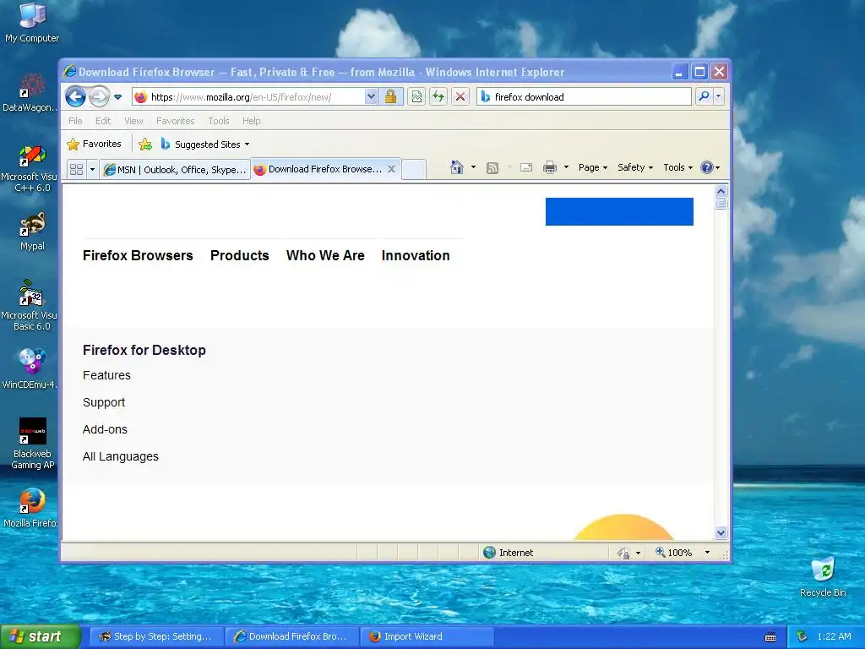Viewport: 865px width, 649px height.
Task: Select the Mypal desktop icon
Action: 32,231
